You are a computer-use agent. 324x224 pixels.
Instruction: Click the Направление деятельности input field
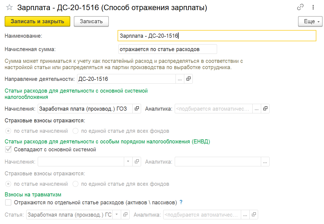(x=126, y=79)
